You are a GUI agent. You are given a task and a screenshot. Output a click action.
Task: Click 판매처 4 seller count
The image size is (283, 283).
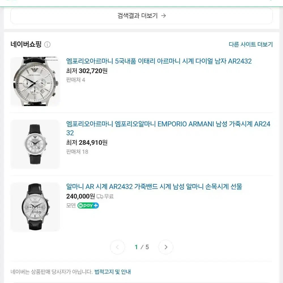click(76, 80)
